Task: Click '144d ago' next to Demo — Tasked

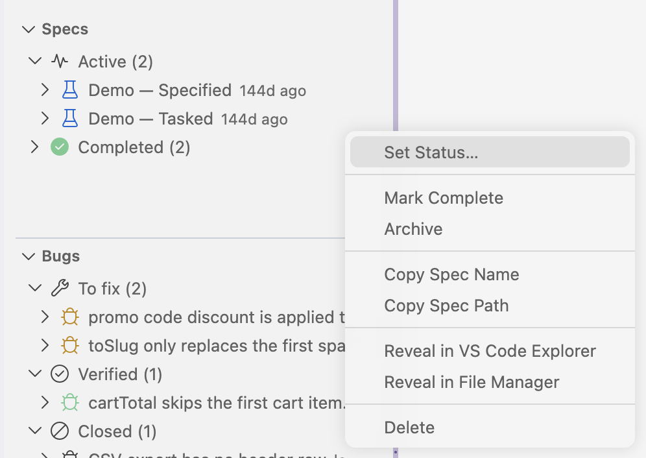Action: click(x=254, y=119)
